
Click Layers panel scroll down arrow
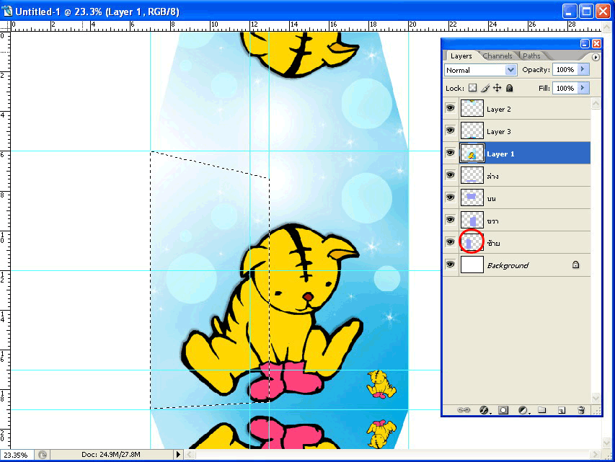coord(596,397)
